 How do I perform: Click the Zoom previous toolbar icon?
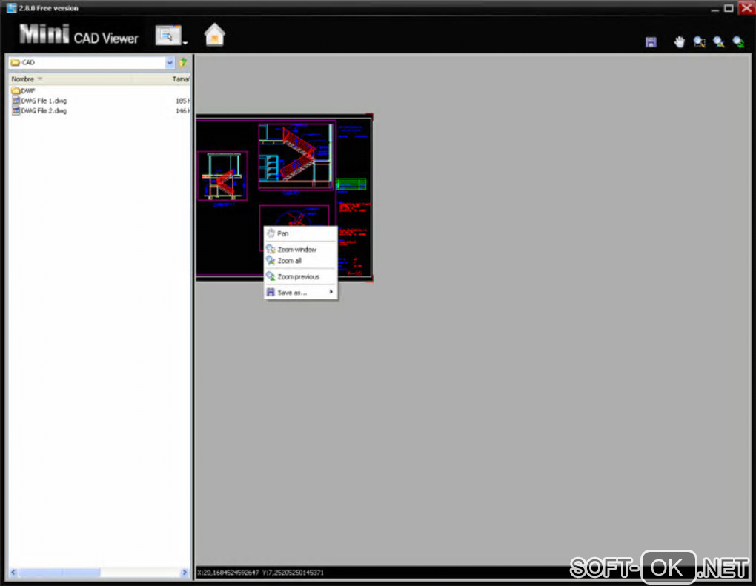point(739,42)
